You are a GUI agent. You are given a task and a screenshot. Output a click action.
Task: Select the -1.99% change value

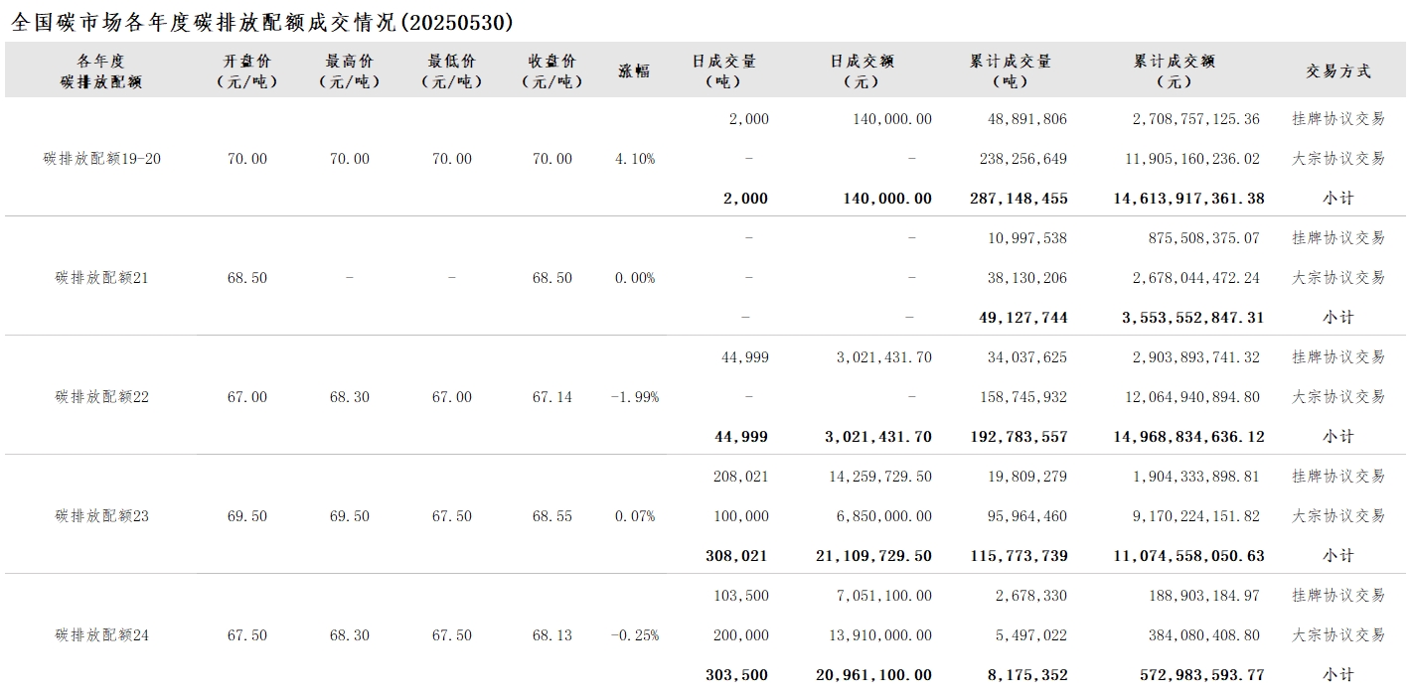[x=634, y=397]
